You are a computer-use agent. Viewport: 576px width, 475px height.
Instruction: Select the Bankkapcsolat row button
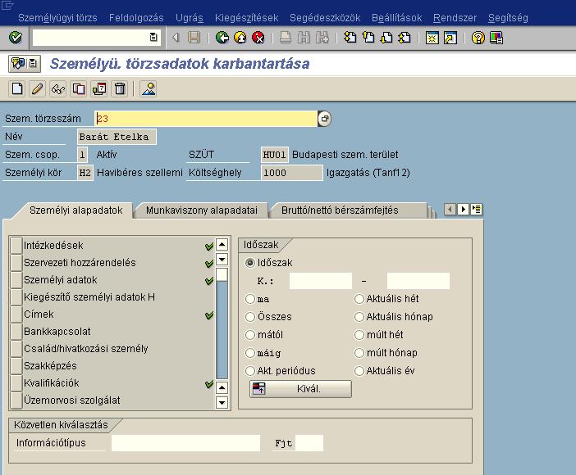click(16, 332)
